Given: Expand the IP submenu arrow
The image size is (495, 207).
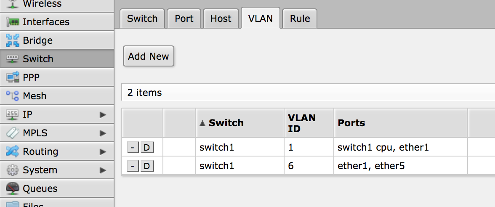Looking at the screenshot, I should tap(103, 114).
